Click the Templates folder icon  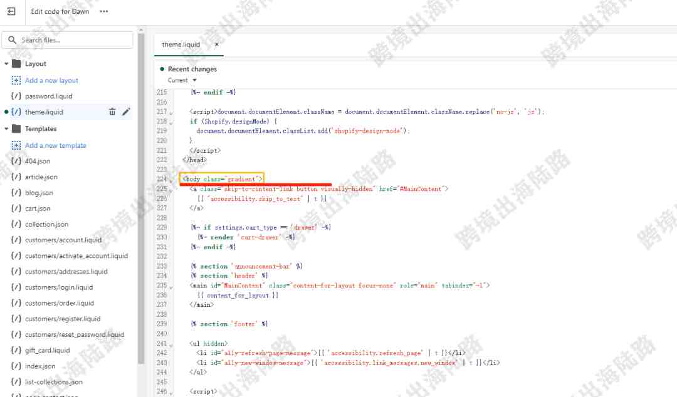tap(16, 128)
